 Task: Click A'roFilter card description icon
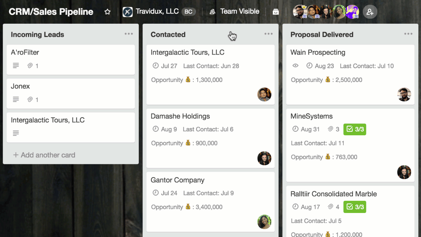click(16, 66)
